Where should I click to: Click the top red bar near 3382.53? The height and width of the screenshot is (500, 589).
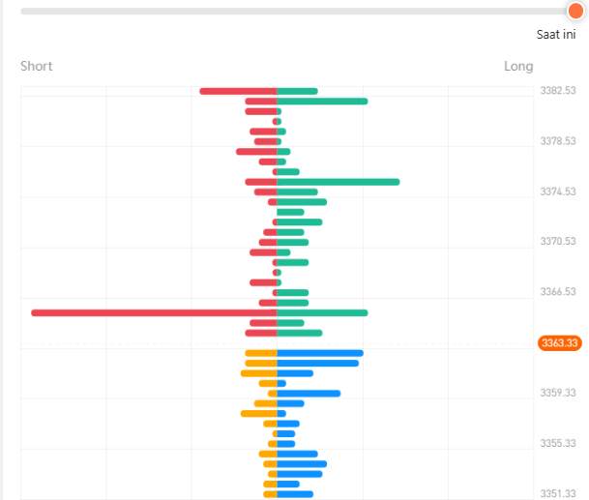tap(238, 91)
